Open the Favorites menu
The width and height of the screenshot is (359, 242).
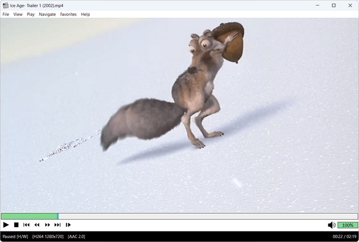(68, 14)
